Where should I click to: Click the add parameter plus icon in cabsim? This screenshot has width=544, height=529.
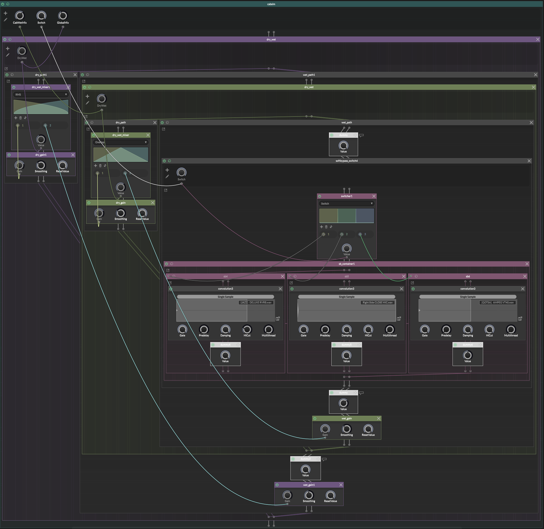5,13
